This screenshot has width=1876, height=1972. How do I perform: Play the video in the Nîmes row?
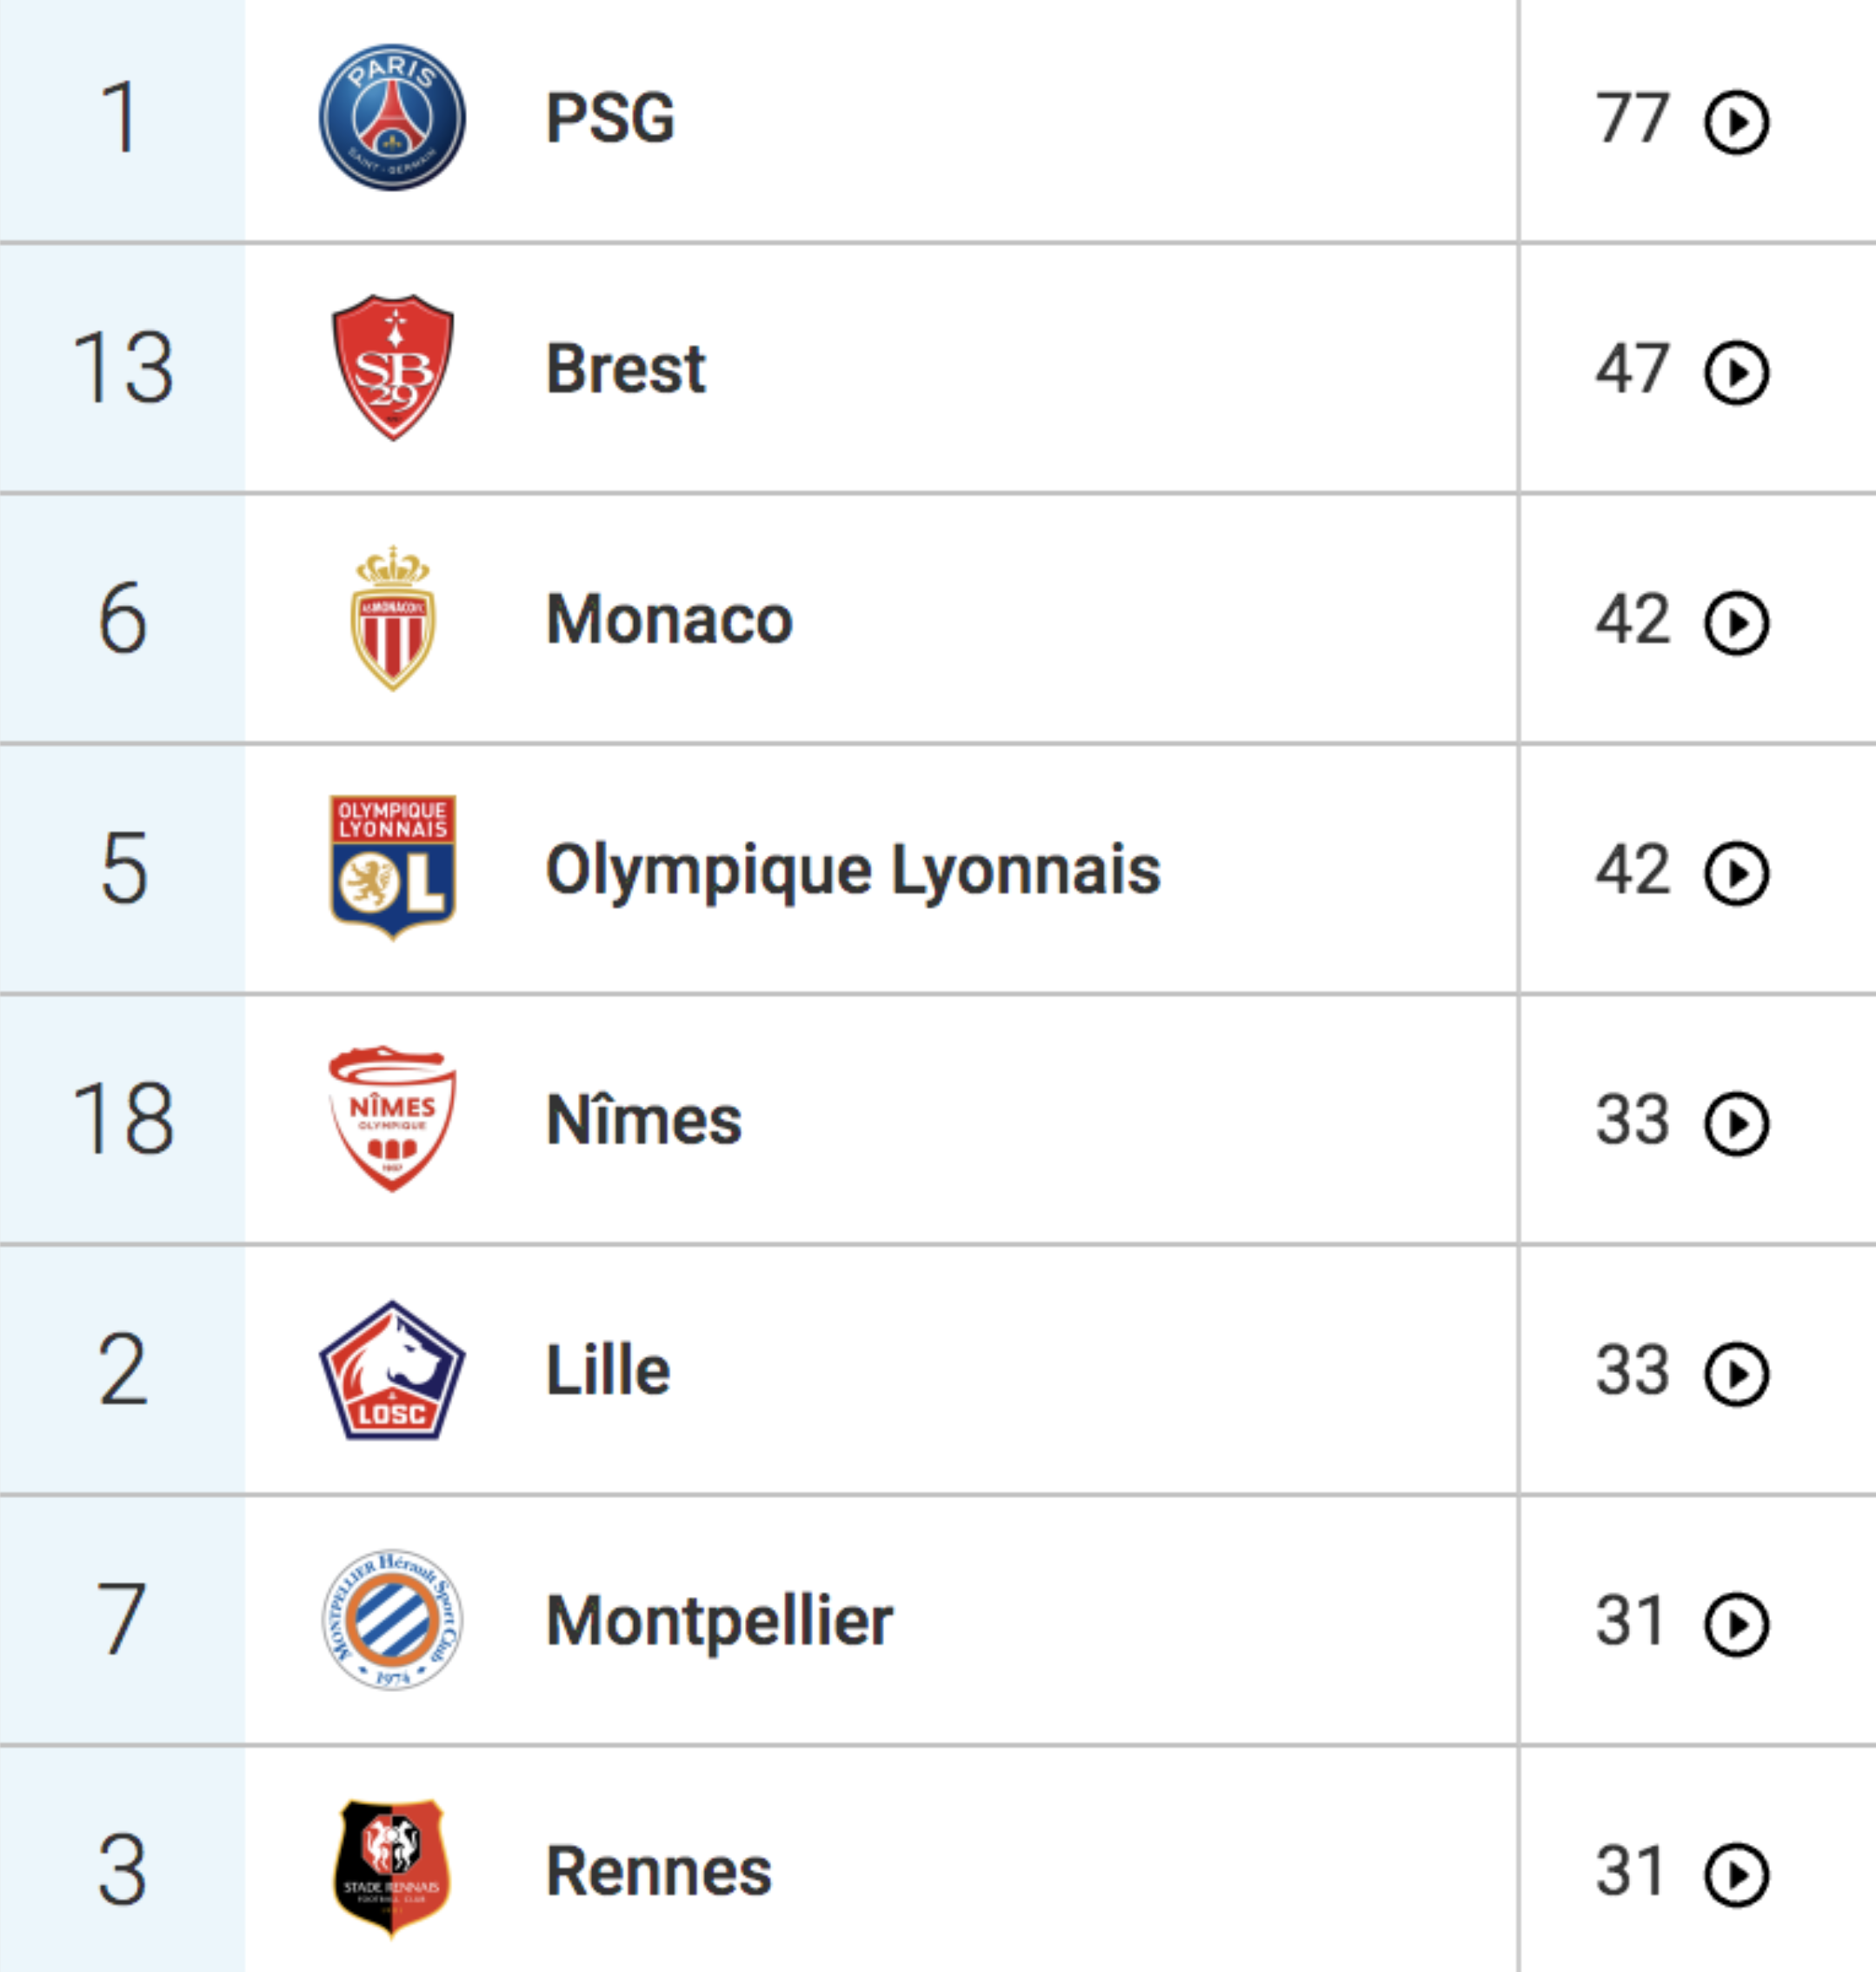1737,1124
